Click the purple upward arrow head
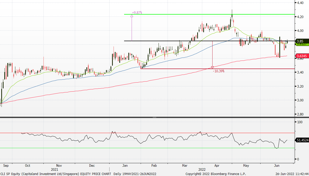The height and width of the screenshot is (176, 309). click(132, 16)
